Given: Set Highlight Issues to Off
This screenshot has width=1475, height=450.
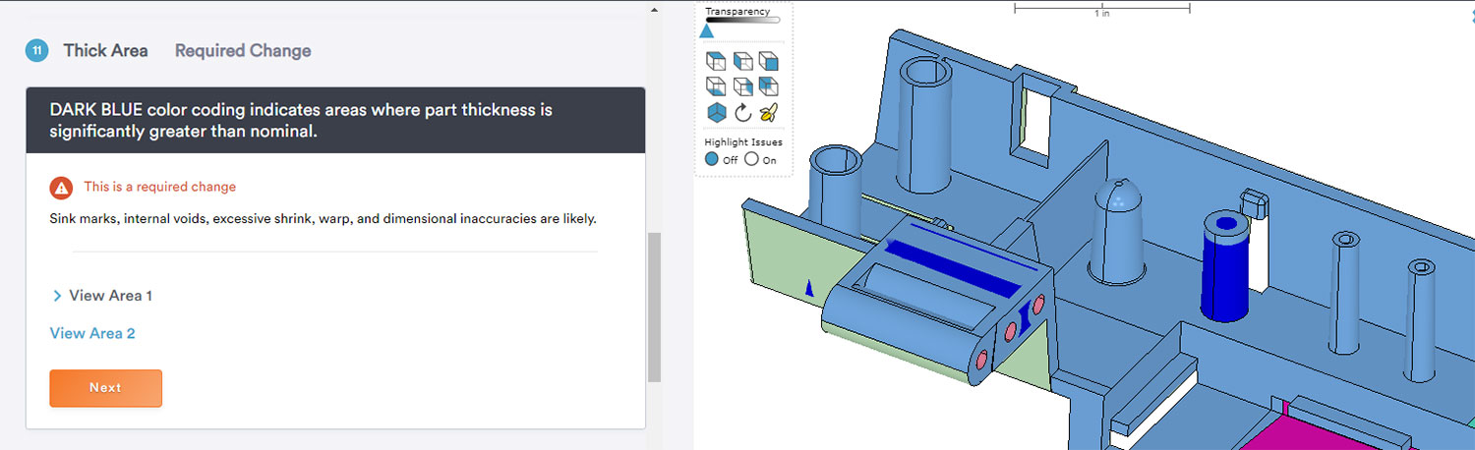Looking at the screenshot, I should coord(712,159).
